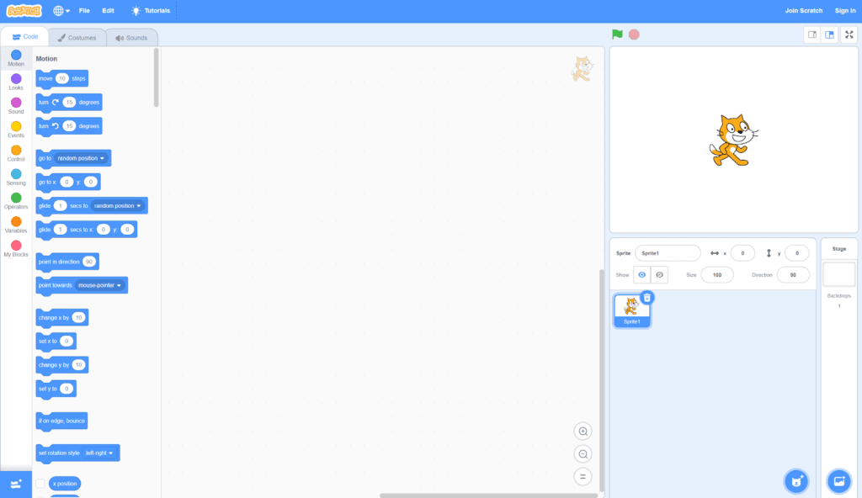Open the rotation style left-right dropdown

tap(99, 453)
